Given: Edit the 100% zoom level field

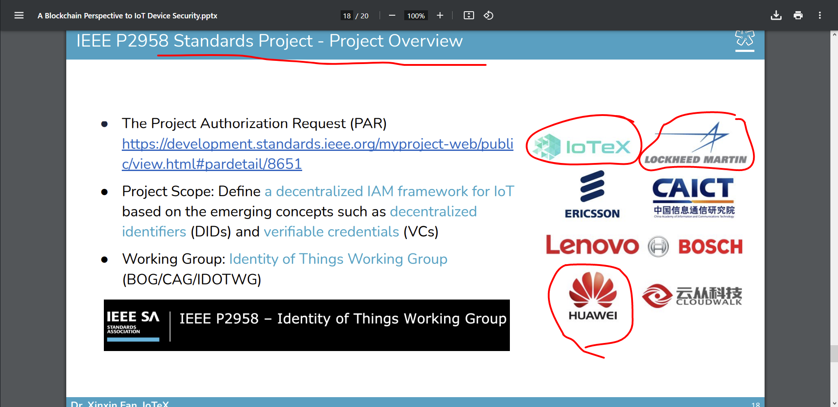Looking at the screenshot, I should tap(416, 16).
